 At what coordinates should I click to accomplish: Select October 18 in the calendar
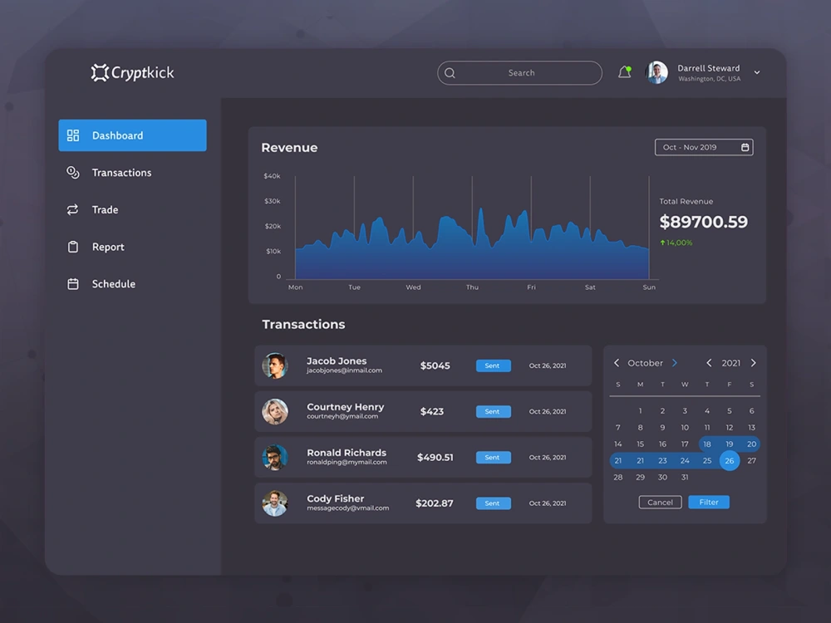[x=707, y=444]
